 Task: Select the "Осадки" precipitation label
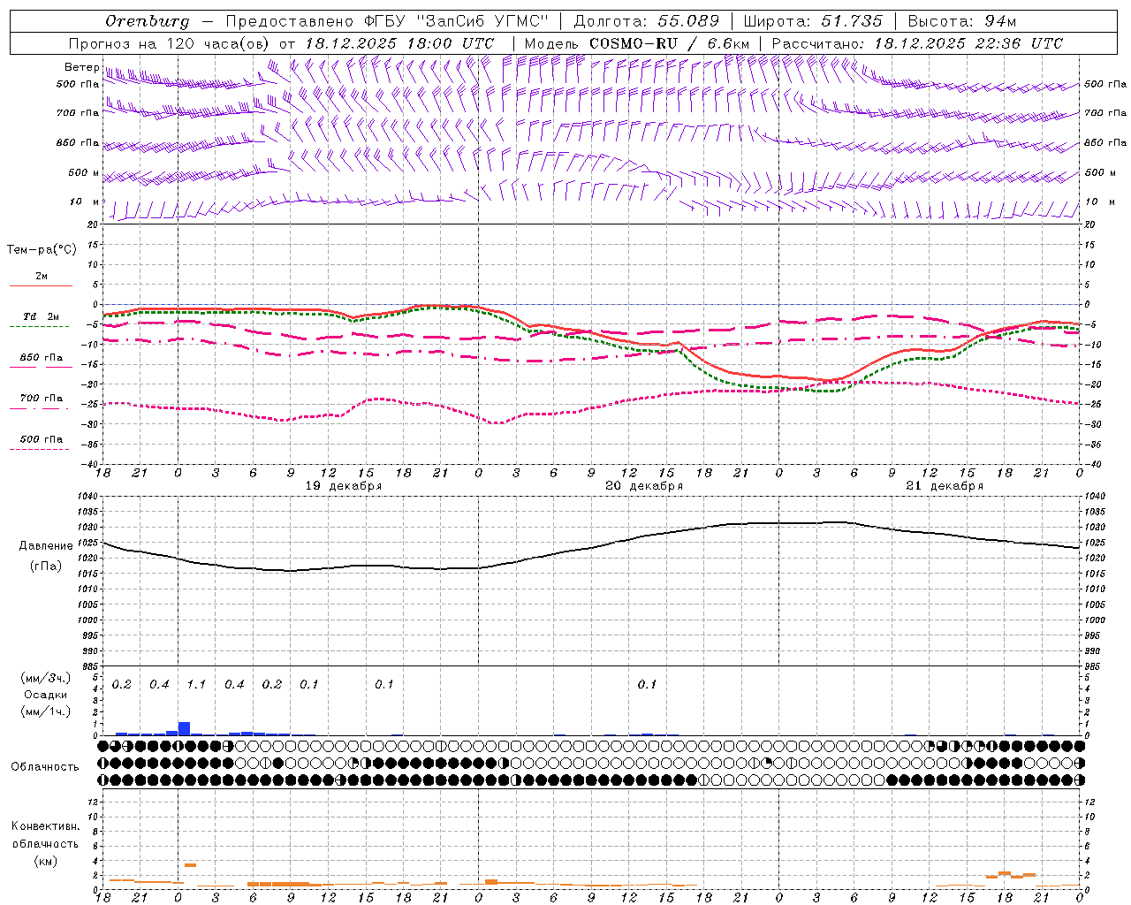46,695
